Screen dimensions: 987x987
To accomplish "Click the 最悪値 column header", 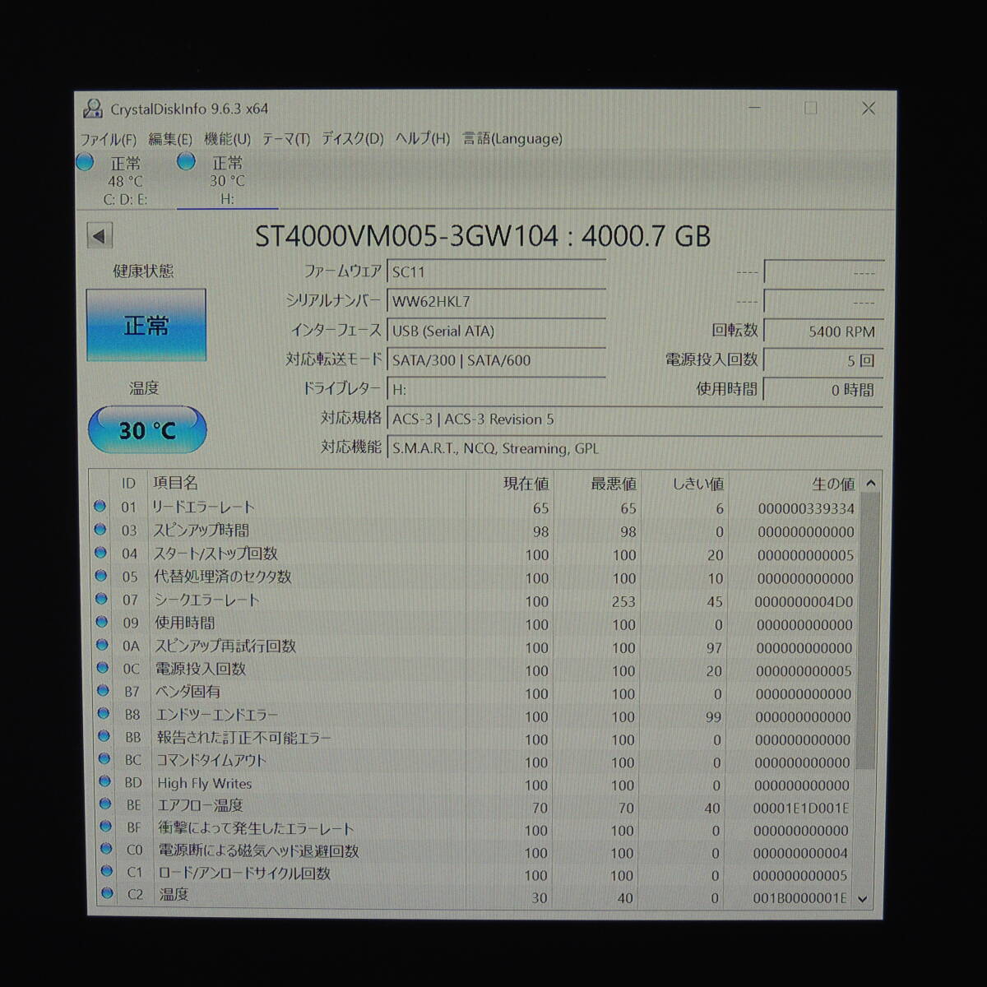I will click(x=598, y=484).
